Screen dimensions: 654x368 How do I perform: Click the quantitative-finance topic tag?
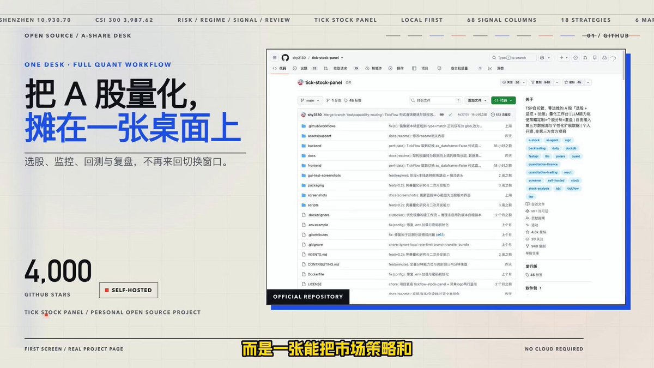click(543, 164)
